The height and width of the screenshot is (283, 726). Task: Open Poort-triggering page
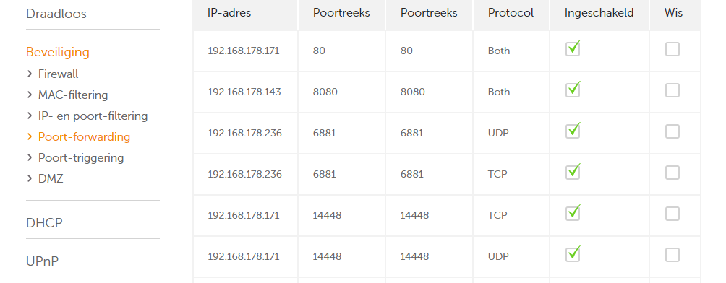pyautogui.click(x=80, y=157)
